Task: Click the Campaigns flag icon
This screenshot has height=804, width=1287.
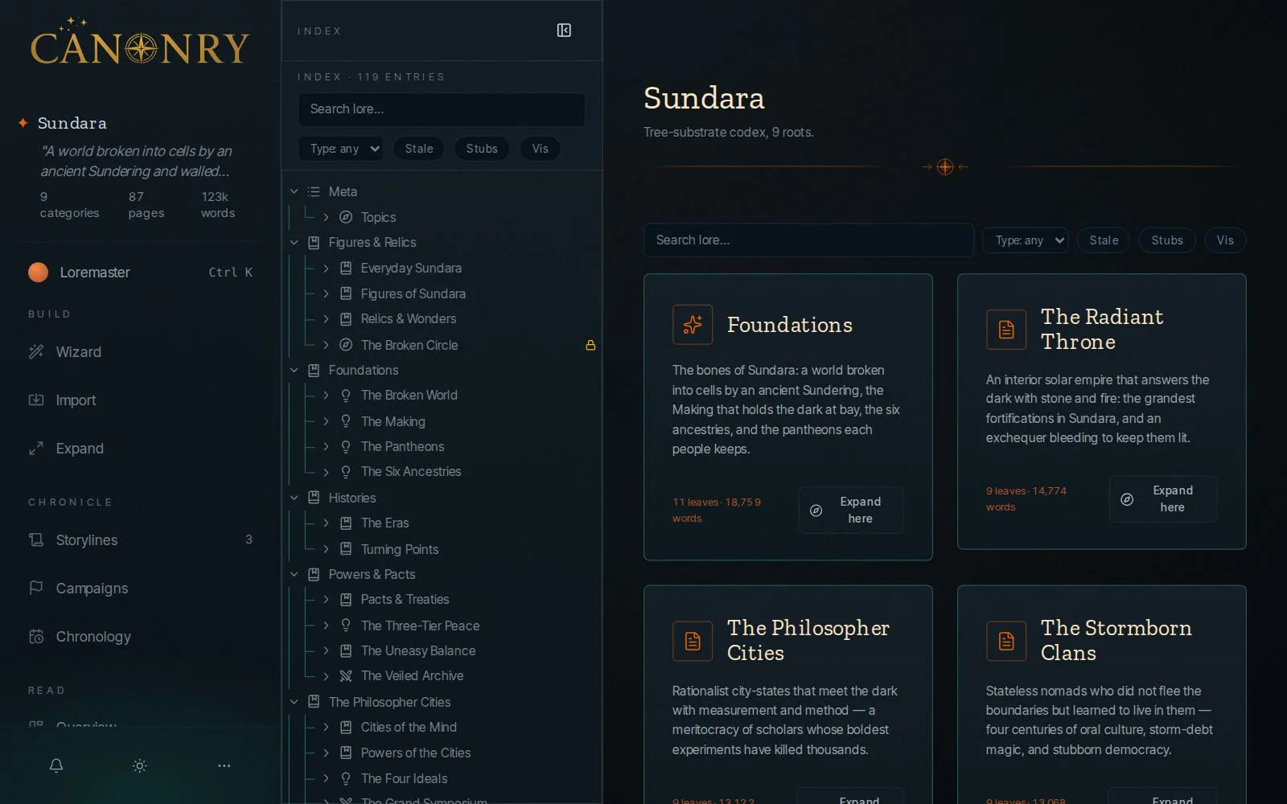Action: click(36, 588)
